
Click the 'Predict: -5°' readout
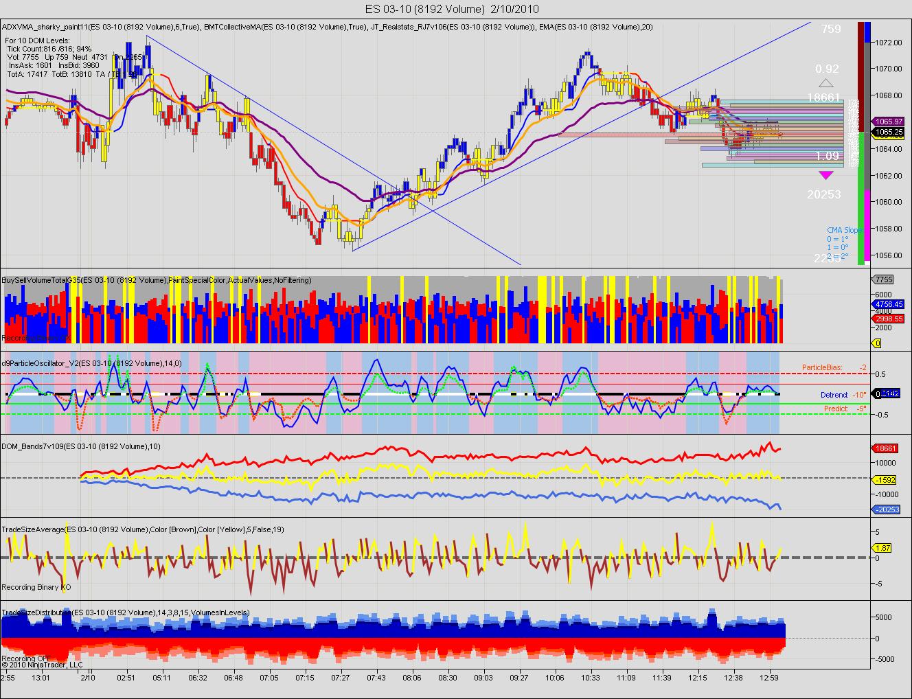(846, 409)
